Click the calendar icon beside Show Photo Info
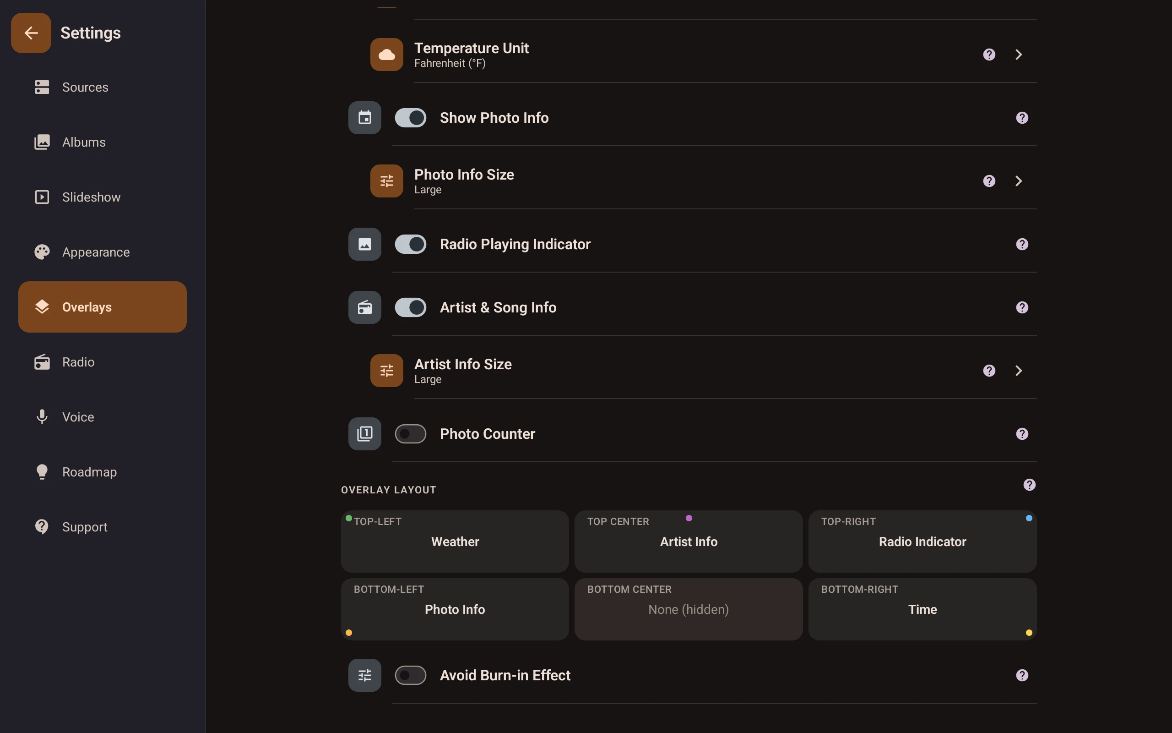Image resolution: width=1172 pixels, height=733 pixels. click(x=365, y=118)
